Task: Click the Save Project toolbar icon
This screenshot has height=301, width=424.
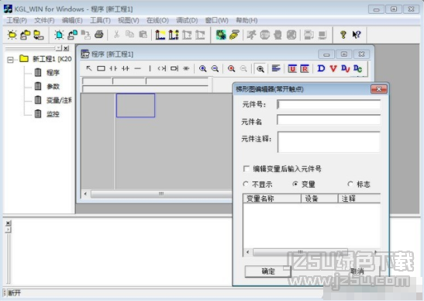Action: point(39,35)
